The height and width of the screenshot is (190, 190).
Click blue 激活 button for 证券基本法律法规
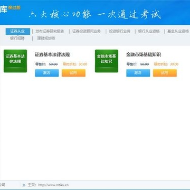point(47,73)
